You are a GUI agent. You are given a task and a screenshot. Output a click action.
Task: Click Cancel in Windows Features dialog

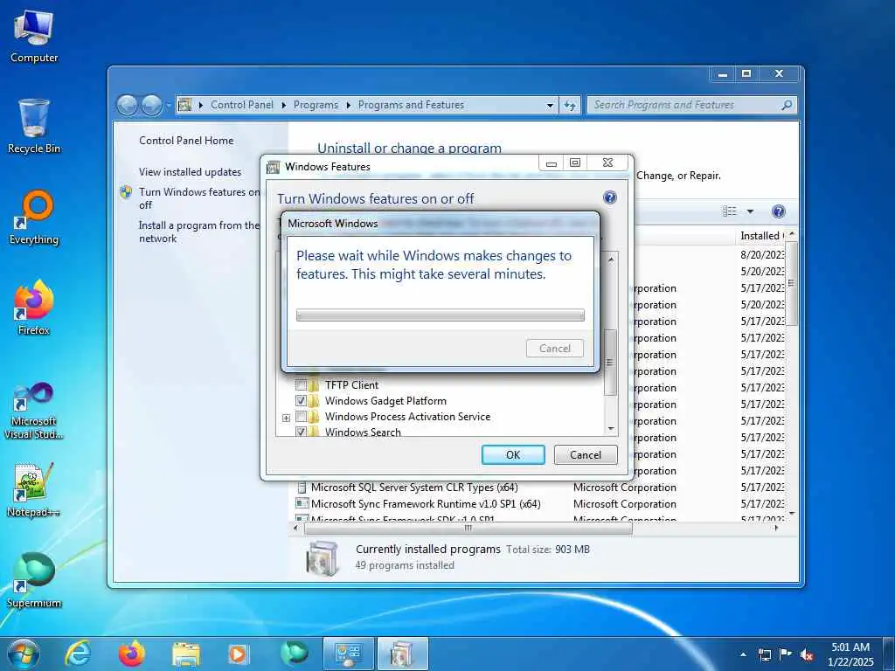click(586, 454)
